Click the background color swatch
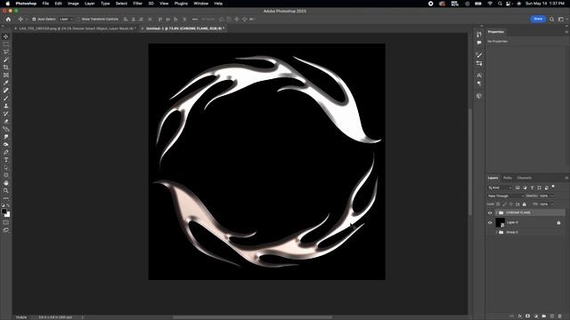 tap(8, 215)
